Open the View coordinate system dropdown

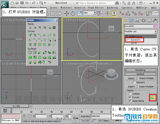point(95,13)
